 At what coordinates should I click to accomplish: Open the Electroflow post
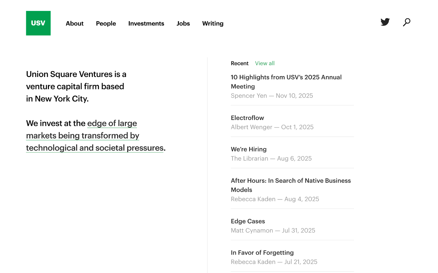point(247,118)
